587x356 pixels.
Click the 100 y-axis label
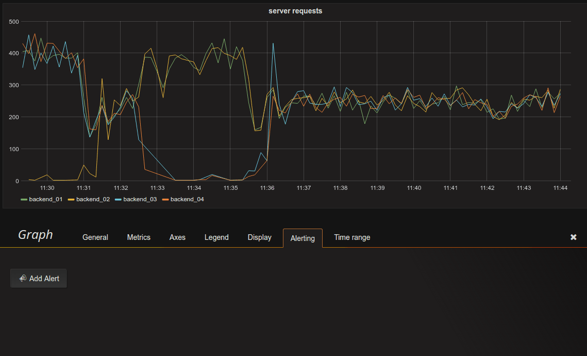(14, 149)
